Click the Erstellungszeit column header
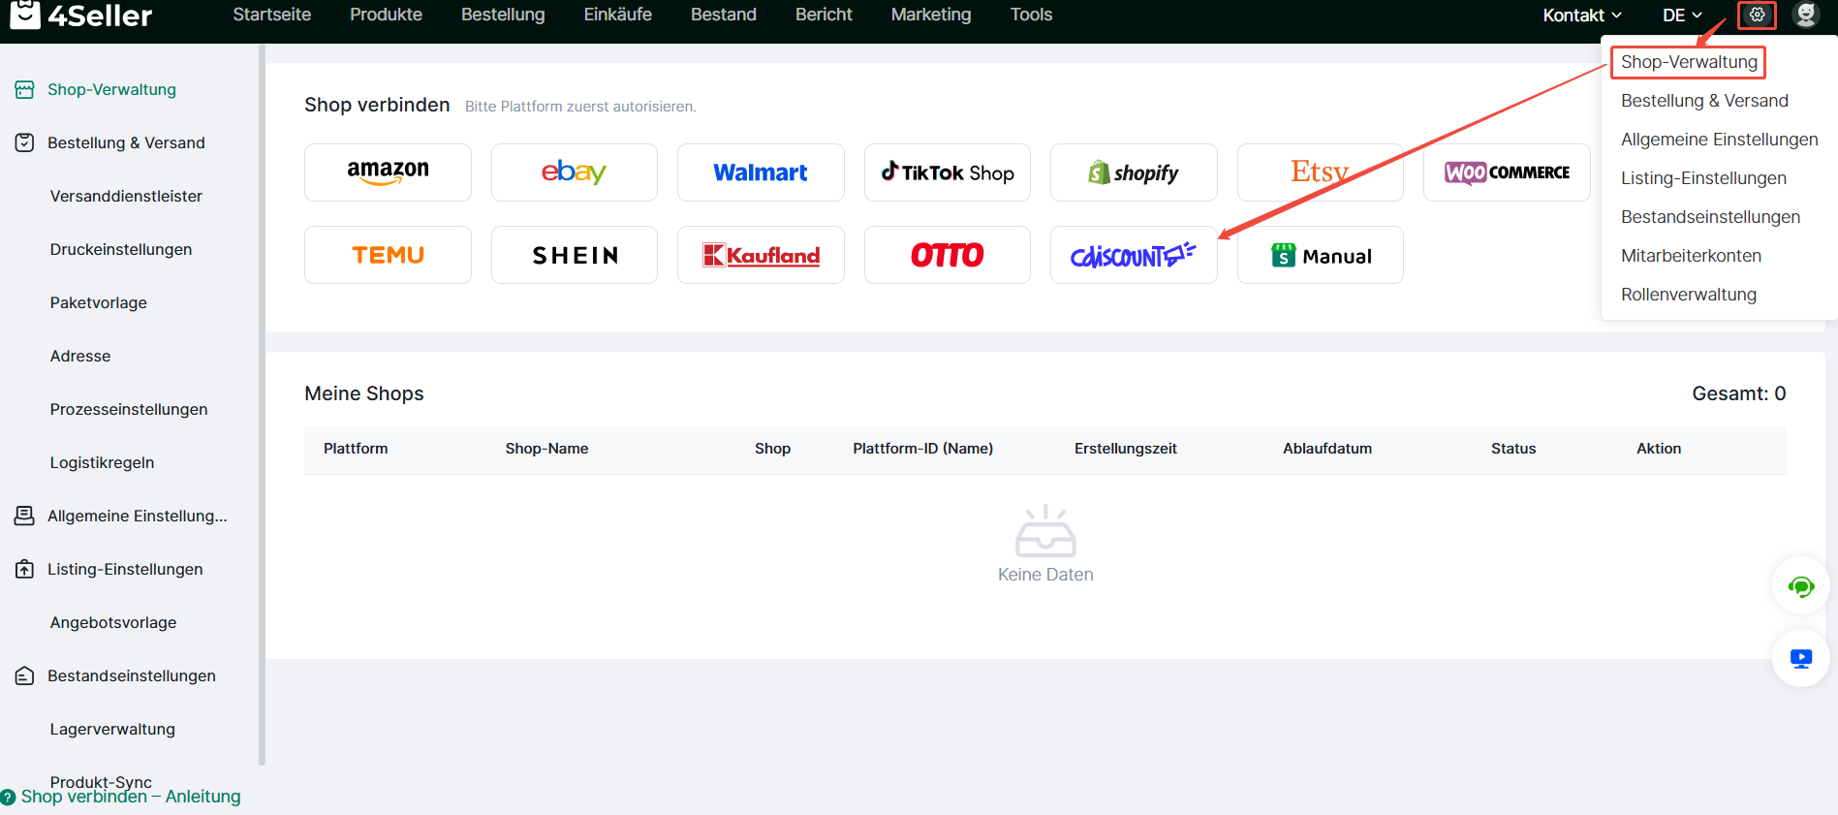Screen dimensions: 1838x815 coord(1126,449)
